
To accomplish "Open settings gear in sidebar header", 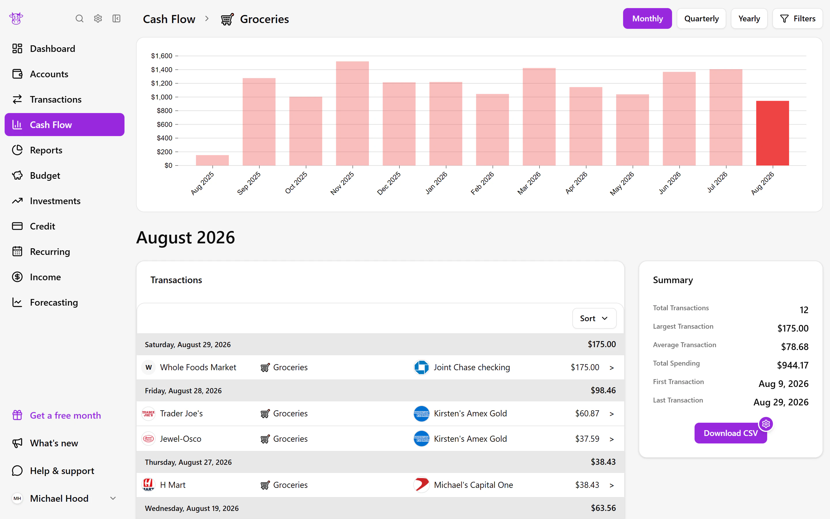I will pyautogui.click(x=98, y=18).
